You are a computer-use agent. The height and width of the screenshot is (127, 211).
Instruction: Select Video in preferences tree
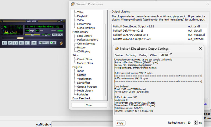coord(80,20)
